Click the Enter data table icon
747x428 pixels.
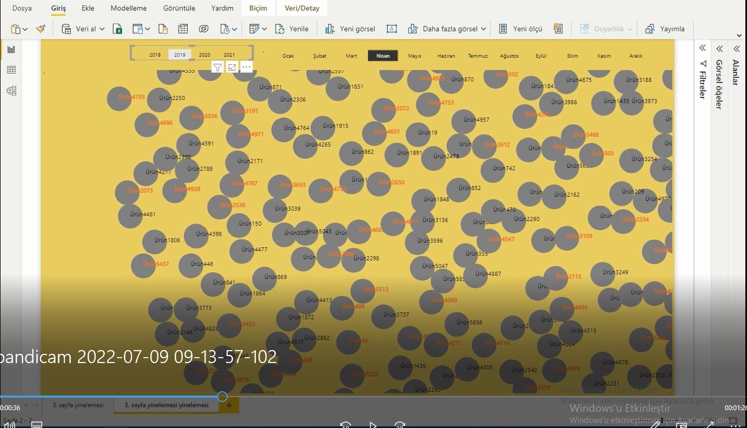[x=183, y=29]
